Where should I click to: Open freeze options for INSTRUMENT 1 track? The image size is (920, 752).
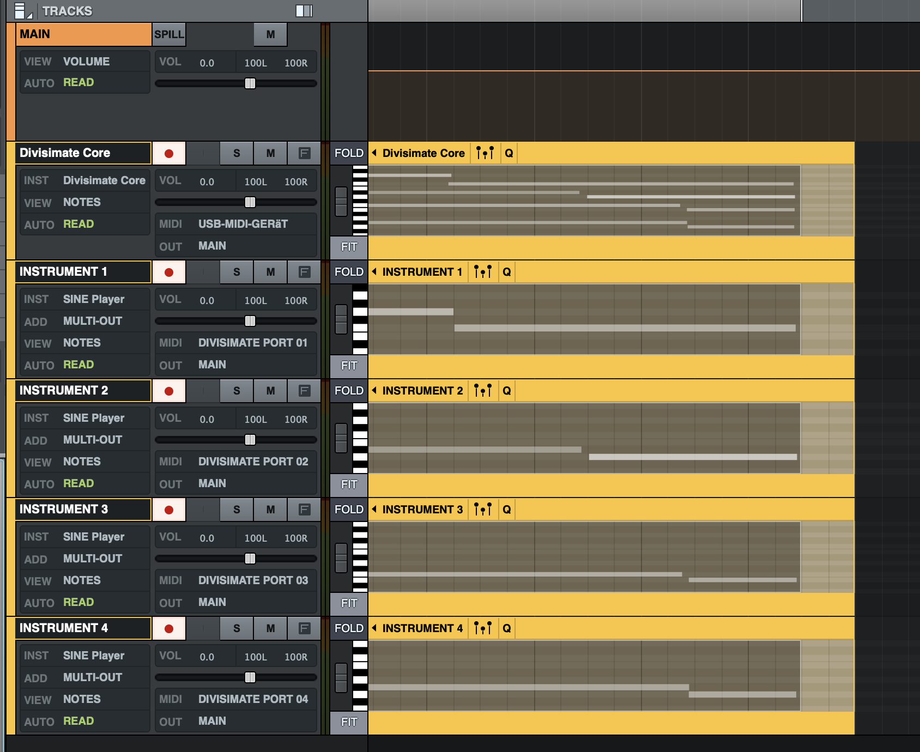(304, 272)
